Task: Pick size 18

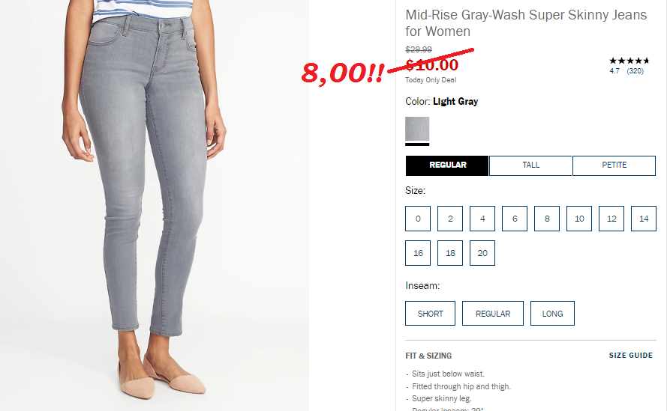Action: pos(450,253)
